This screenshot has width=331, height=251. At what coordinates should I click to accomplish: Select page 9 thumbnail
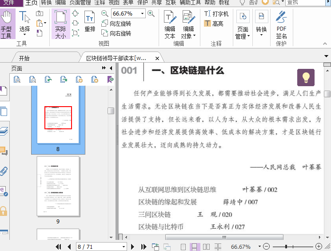coord(58,187)
